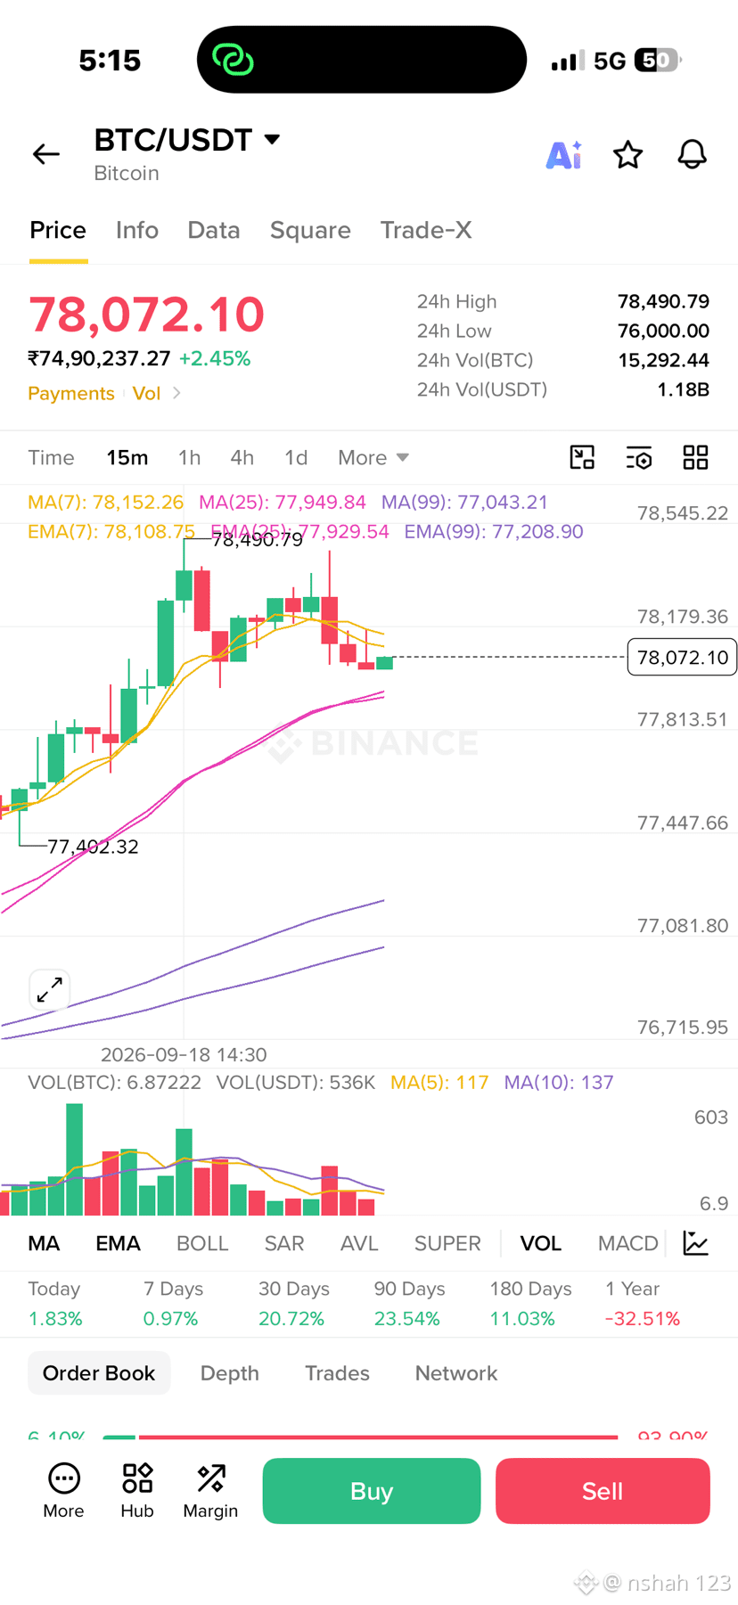Toggle the SAR overlay indicator
The image size is (738, 1605).
click(284, 1243)
